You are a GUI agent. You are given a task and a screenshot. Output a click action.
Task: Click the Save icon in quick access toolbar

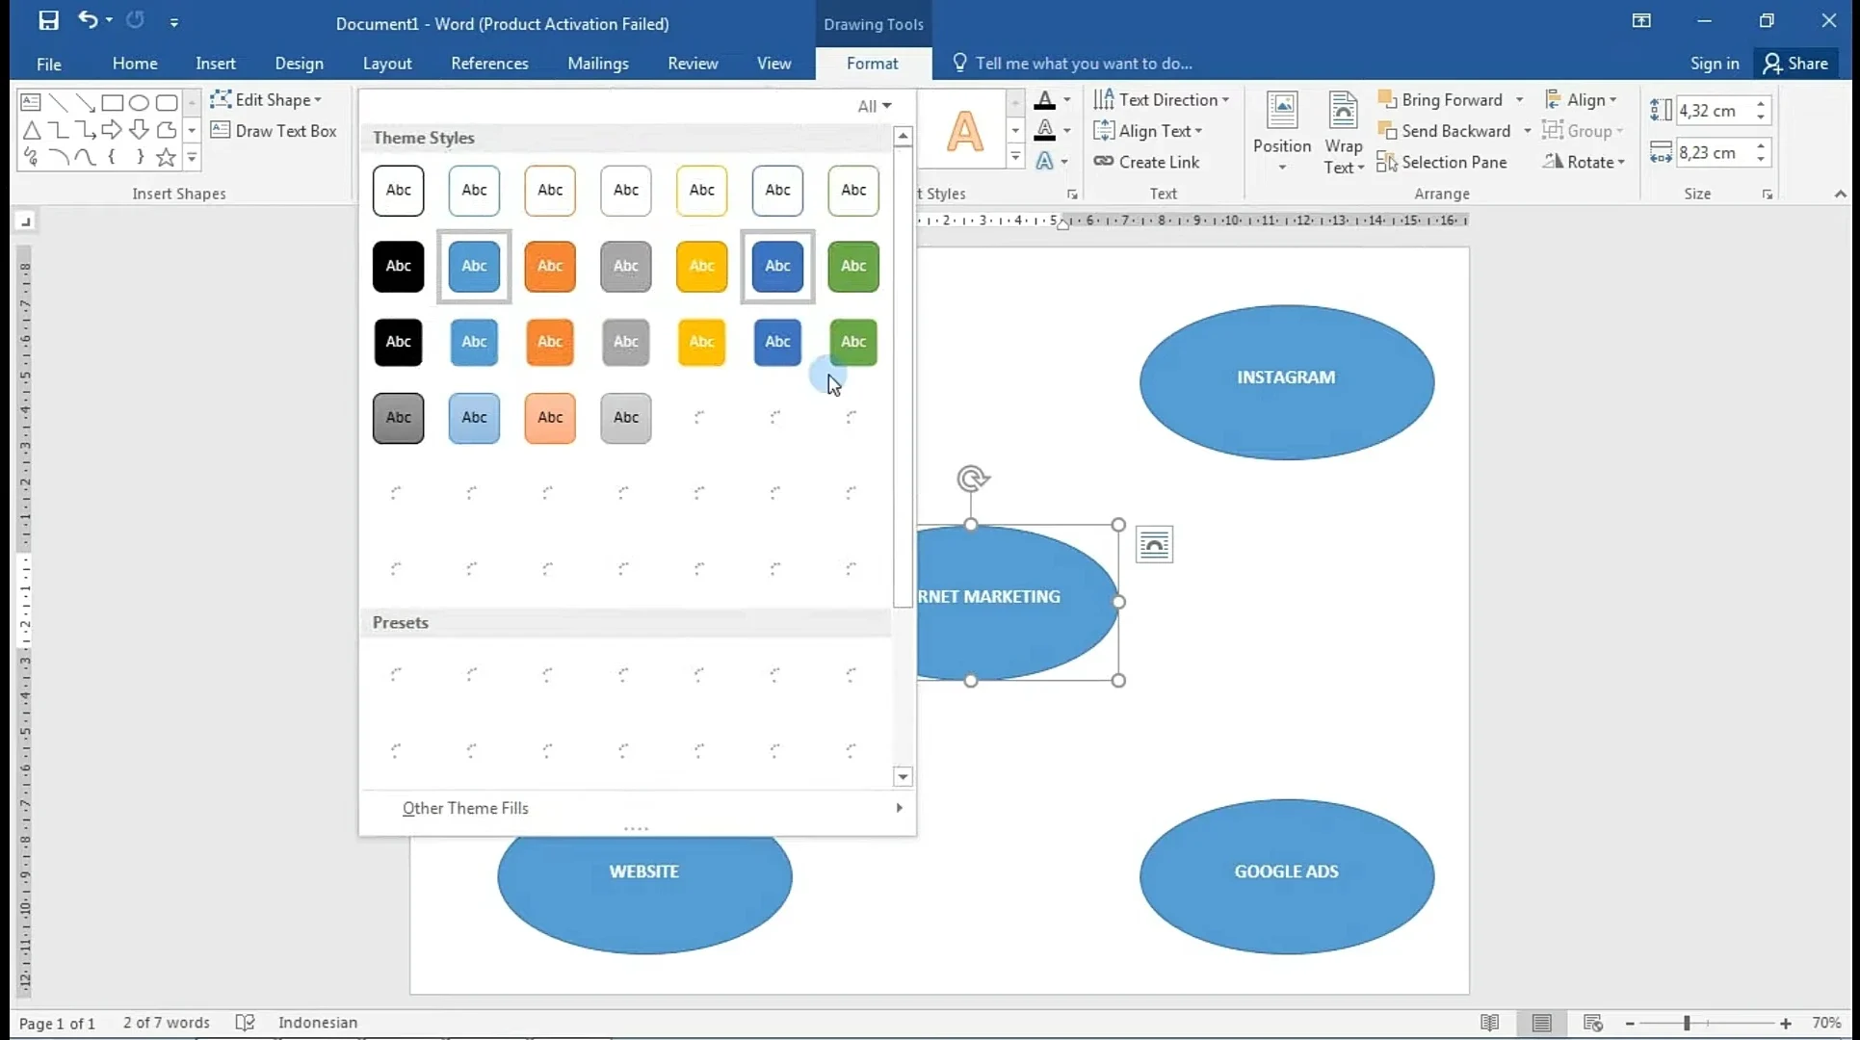[48, 20]
